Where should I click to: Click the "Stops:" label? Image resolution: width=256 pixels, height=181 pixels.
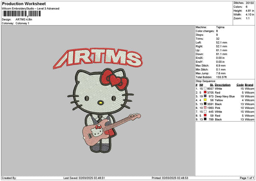click(200, 35)
